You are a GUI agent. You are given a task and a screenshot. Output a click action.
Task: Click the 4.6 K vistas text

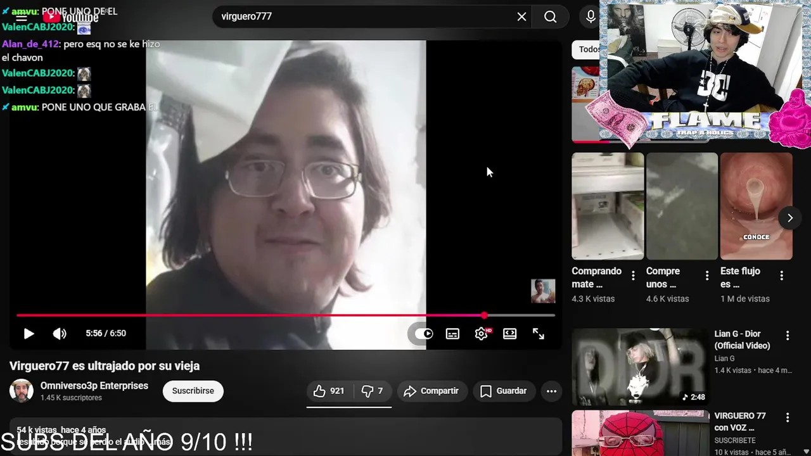(x=667, y=299)
